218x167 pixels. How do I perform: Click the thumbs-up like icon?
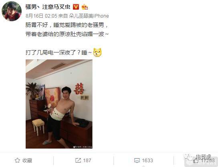click(x=196, y=161)
